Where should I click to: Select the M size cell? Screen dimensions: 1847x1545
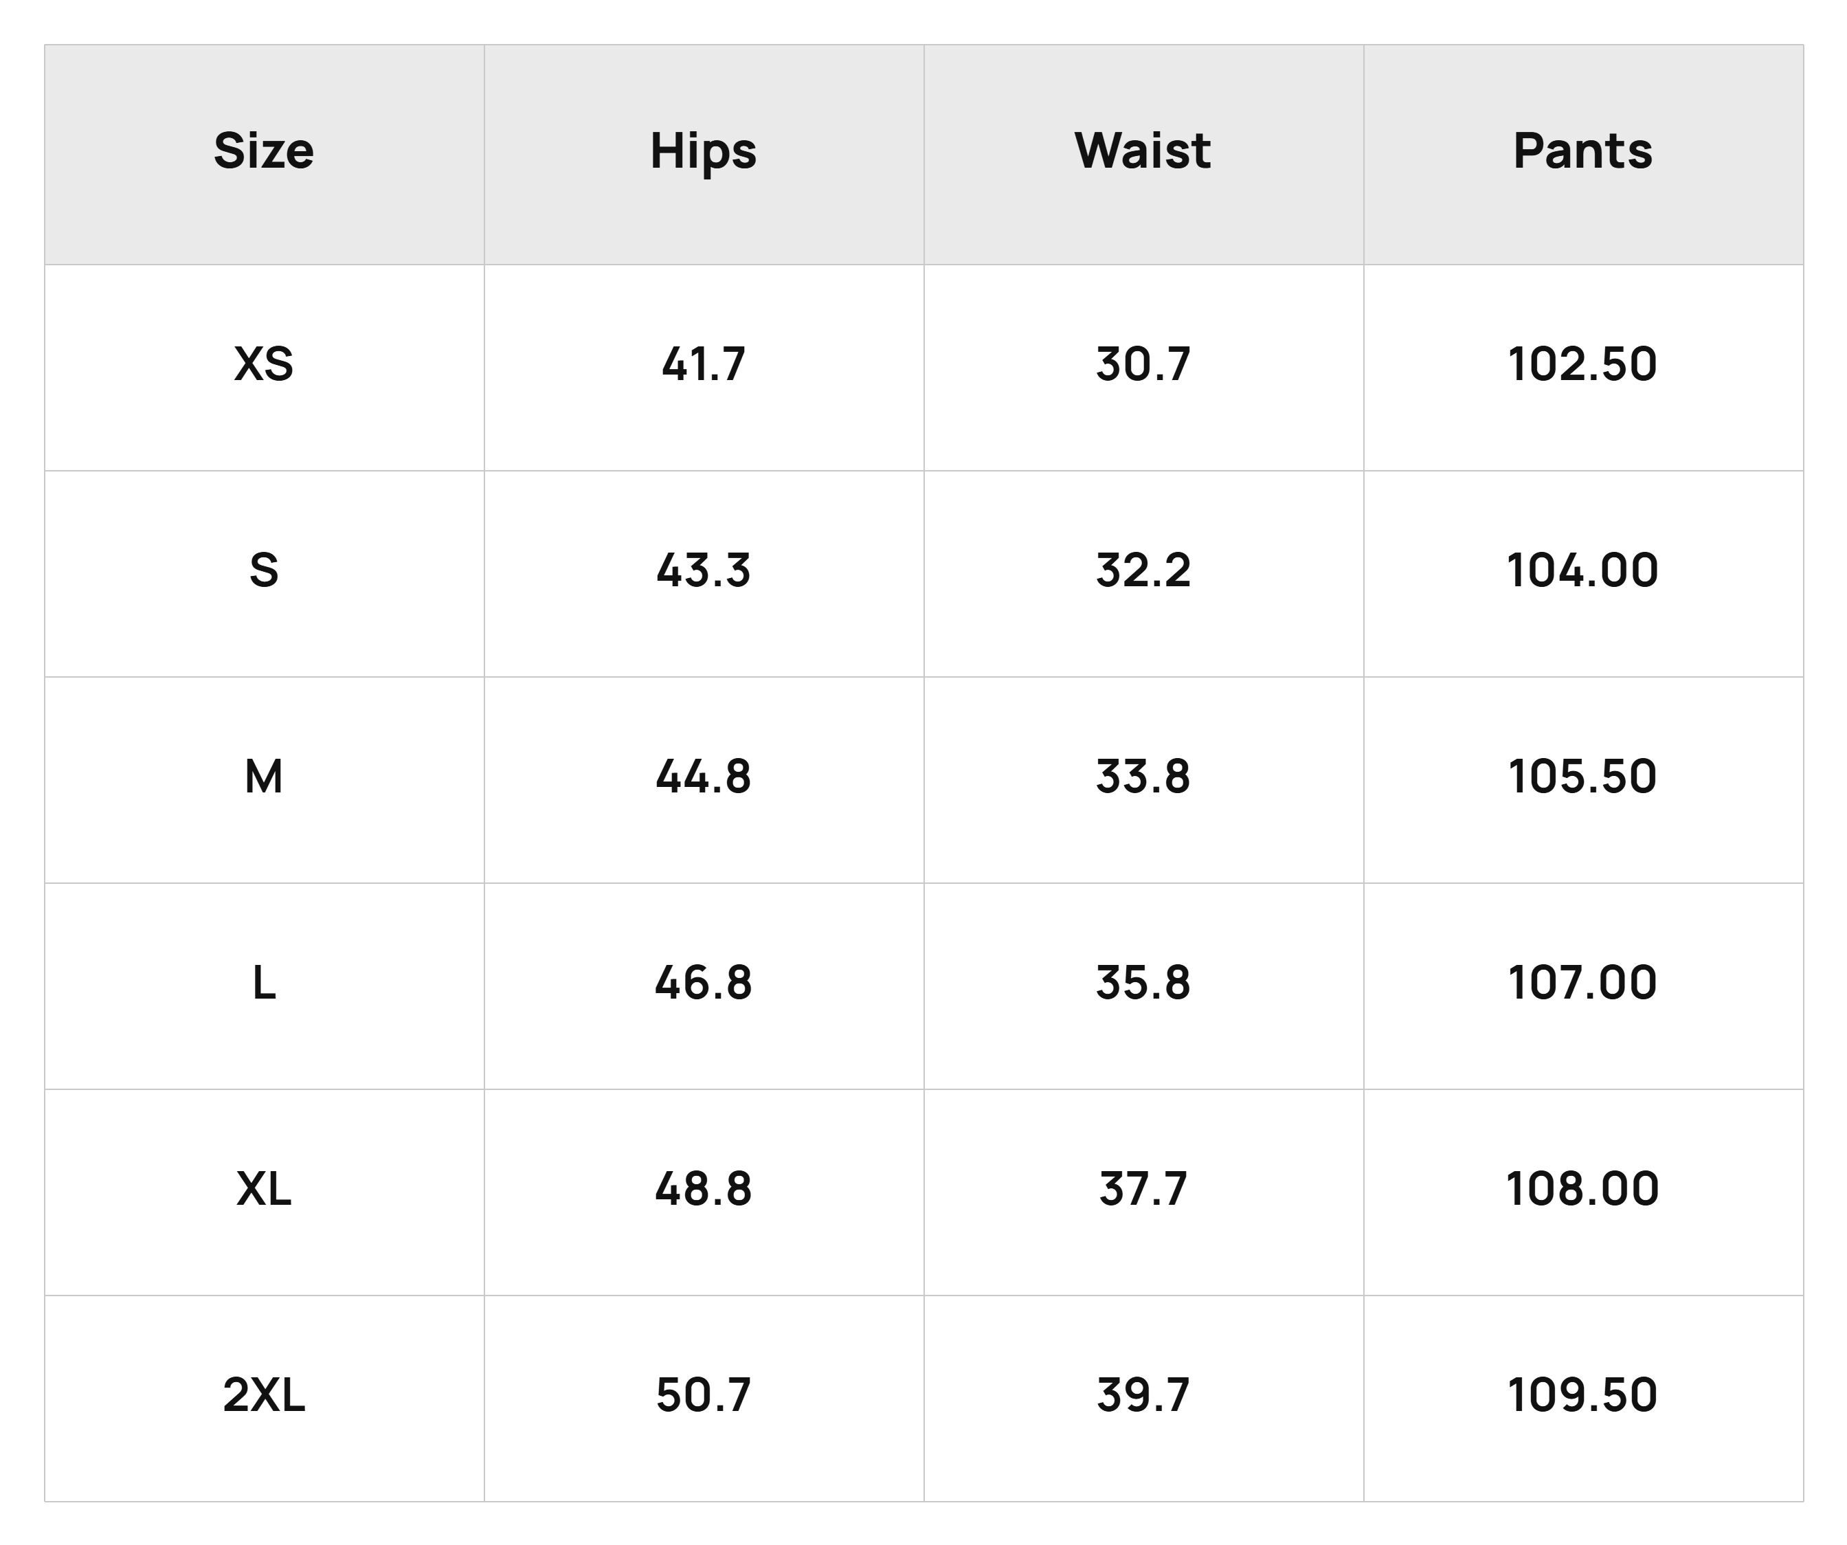tap(264, 779)
